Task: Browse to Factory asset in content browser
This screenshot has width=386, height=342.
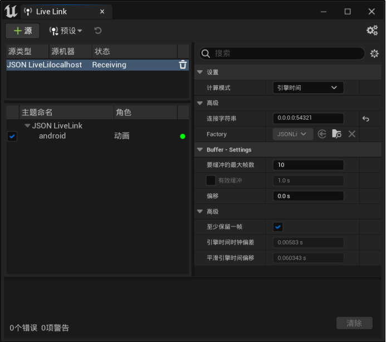Action: 336,134
